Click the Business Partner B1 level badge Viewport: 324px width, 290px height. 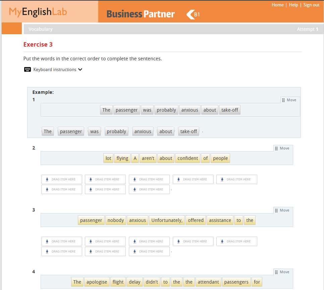194,14
